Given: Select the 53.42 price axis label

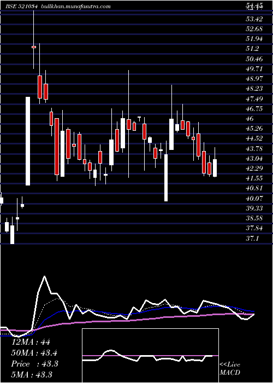Looking at the screenshot, I should 254,19.
